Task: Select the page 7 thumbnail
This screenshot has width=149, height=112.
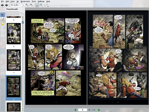Action: click(14, 60)
